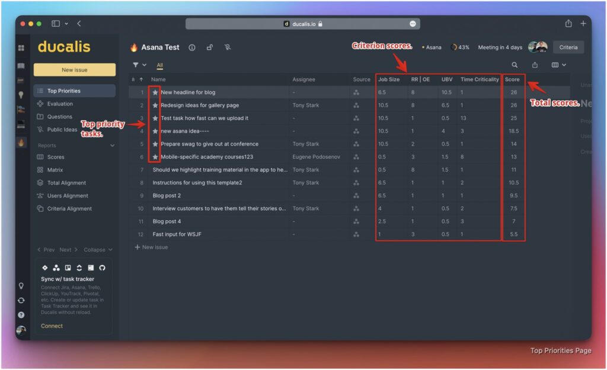Open Criteria Alignment report
The image size is (607, 370).
(69, 208)
